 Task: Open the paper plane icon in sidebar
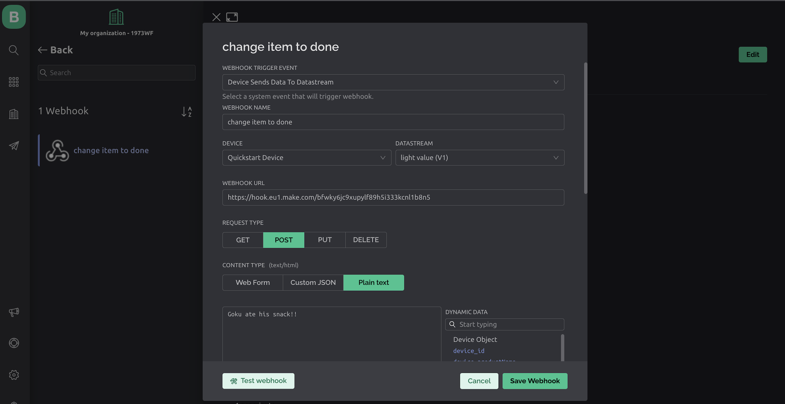point(14,146)
